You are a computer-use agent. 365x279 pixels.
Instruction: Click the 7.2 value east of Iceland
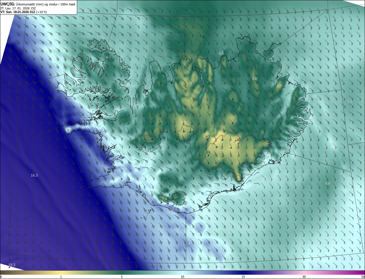[350, 102]
